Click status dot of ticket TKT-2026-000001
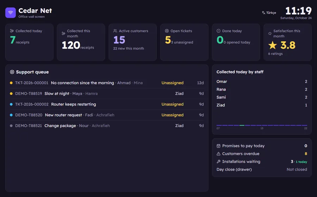The height and width of the screenshot is (197, 317). tap(11, 83)
